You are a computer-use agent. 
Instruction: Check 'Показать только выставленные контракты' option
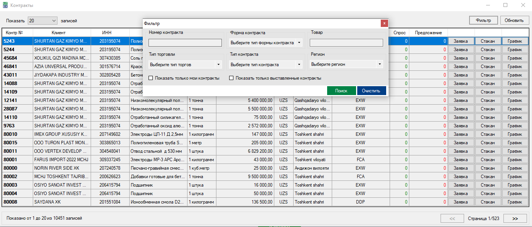pos(231,78)
